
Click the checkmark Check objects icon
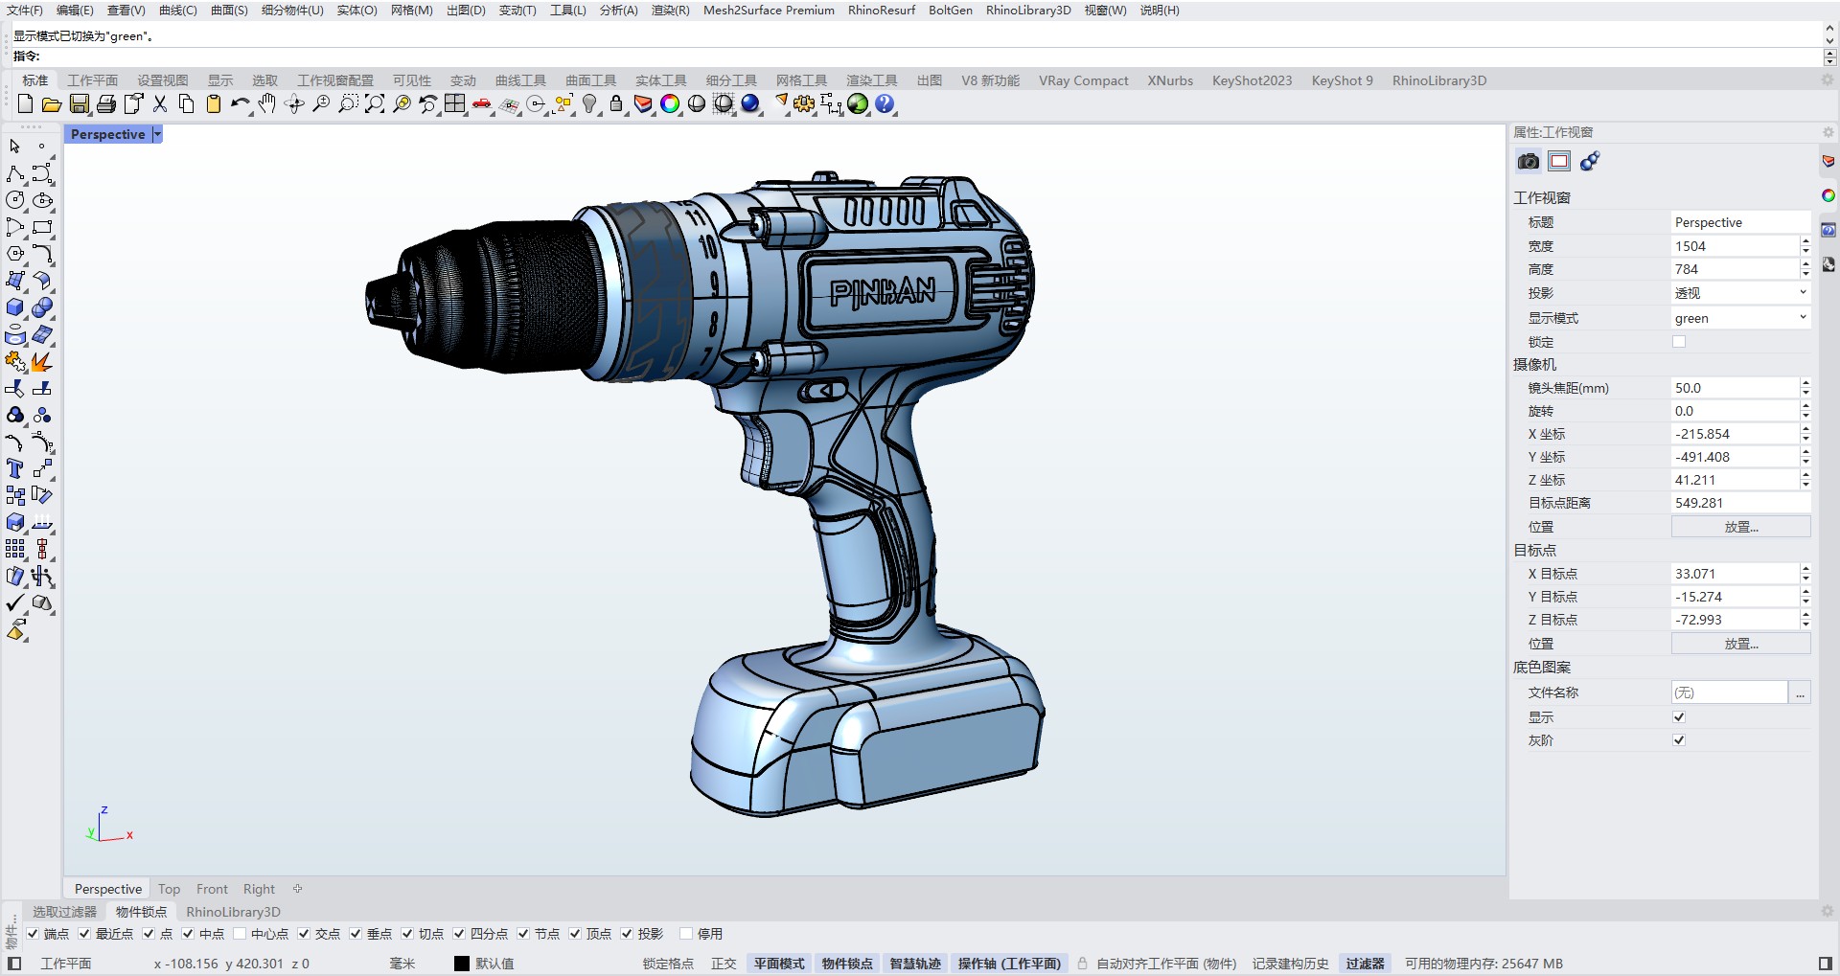click(x=15, y=602)
